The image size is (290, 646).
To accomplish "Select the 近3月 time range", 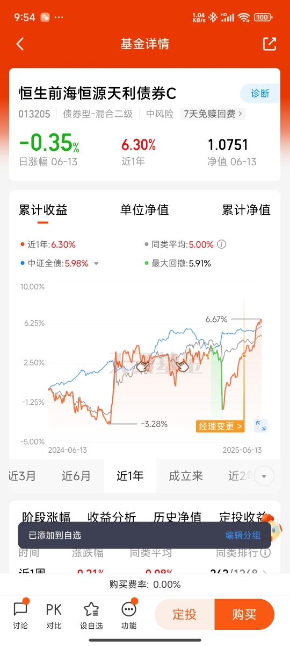I will [x=23, y=476].
